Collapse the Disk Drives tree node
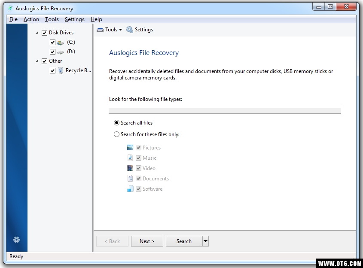The image size is (363, 268). 37,33
